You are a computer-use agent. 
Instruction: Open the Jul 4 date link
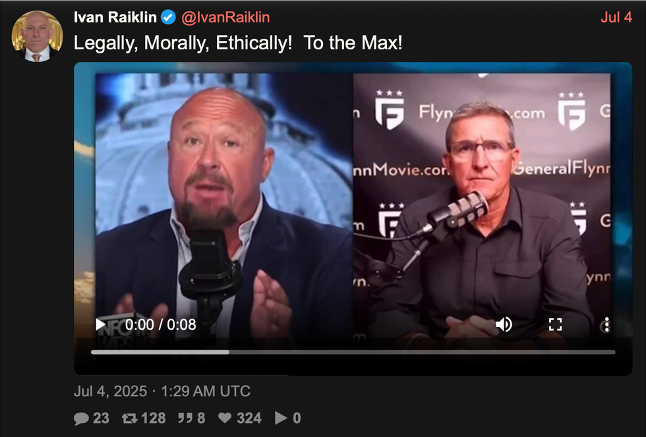tap(616, 17)
